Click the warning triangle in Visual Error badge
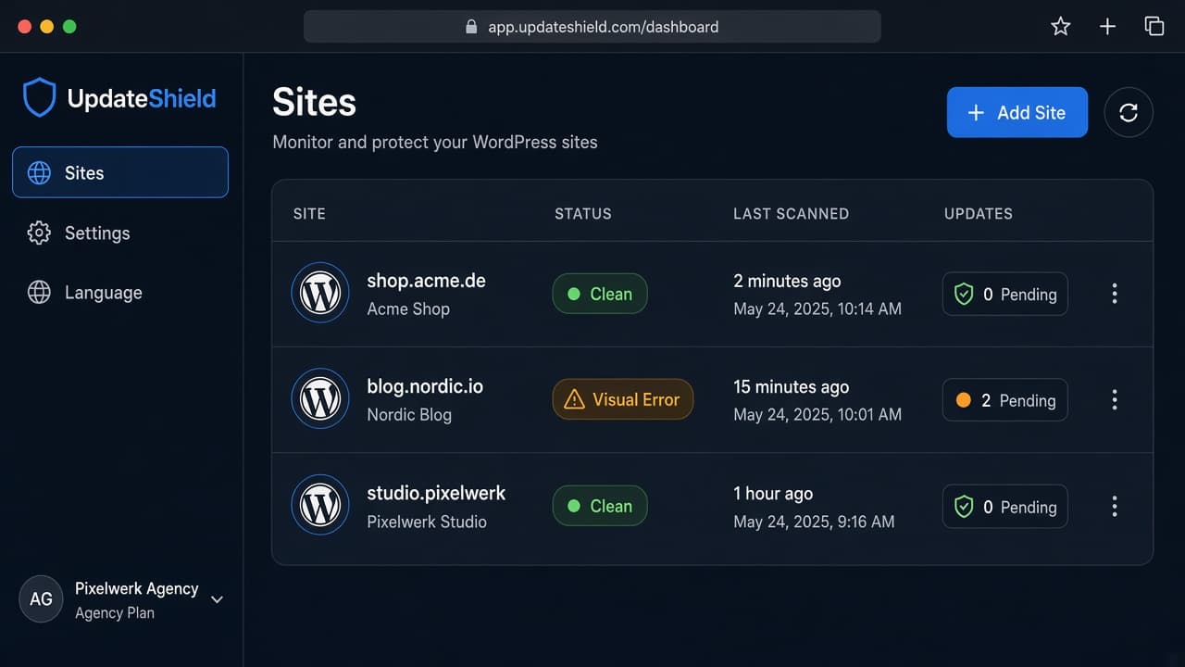Screen dimensions: 1185x667 click(x=574, y=399)
